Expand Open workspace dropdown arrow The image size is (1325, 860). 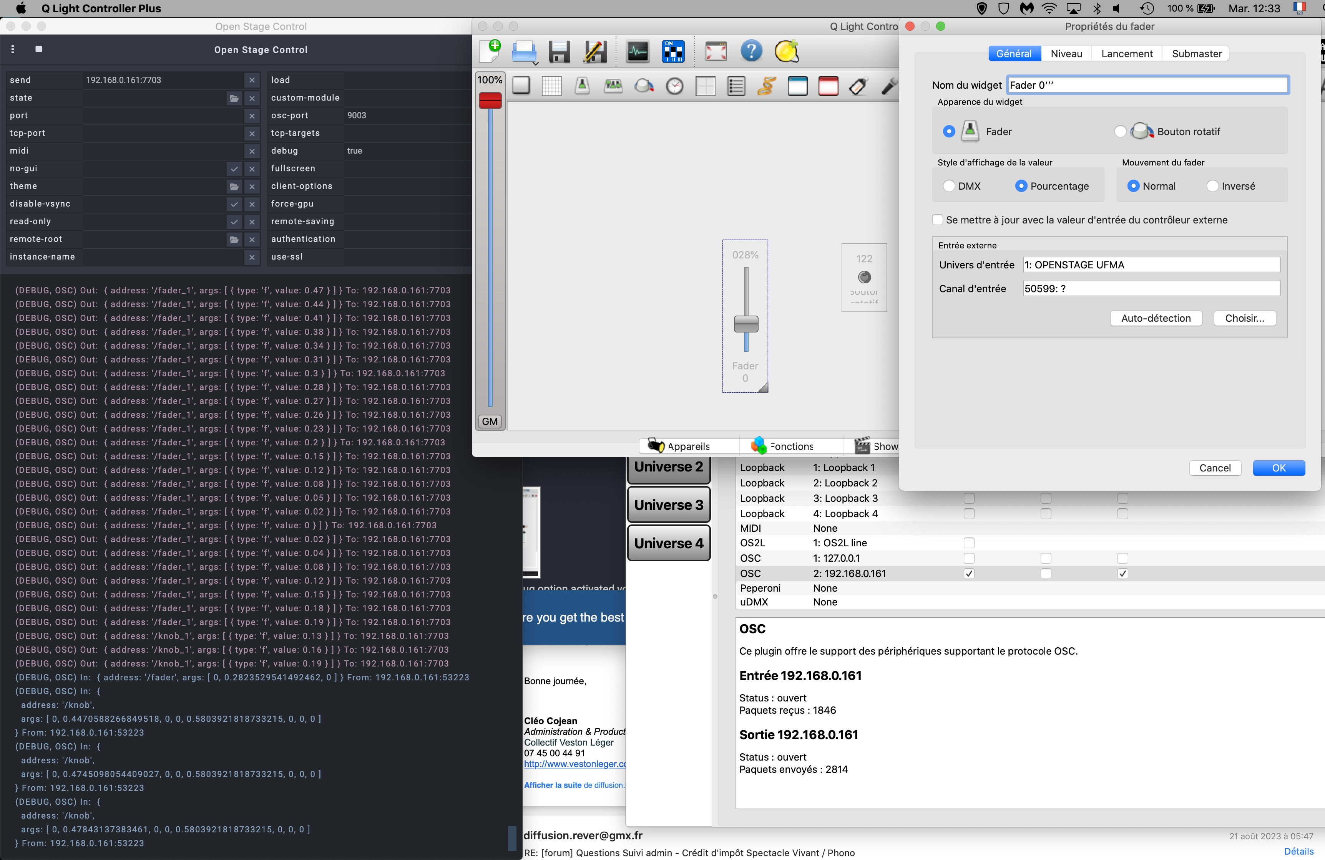click(x=535, y=63)
